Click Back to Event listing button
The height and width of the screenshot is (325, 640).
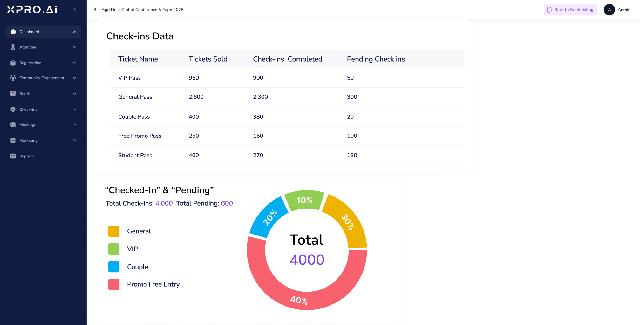570,10
